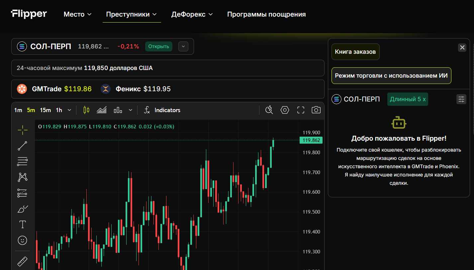The width and height of the screenshot is (474, 270).
Task: Take a chart snapshot with camera
Action: (316, 110)
